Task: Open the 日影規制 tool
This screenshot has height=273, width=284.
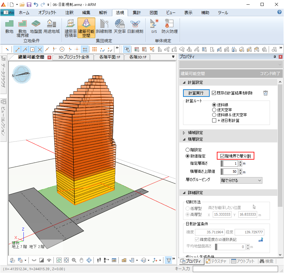Action: pos(135,27)
